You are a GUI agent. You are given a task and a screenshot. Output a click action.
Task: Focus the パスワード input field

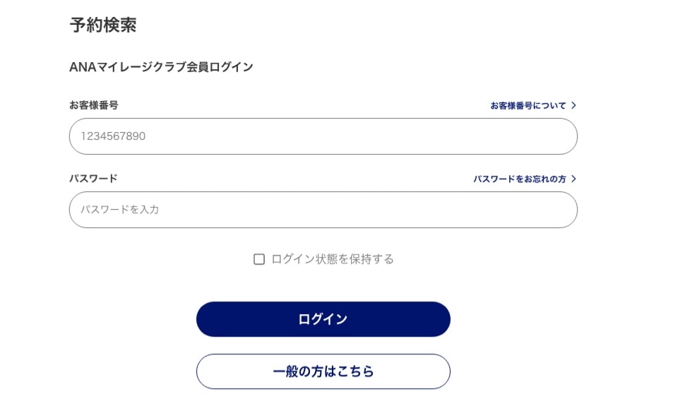(x=323, y=210)
